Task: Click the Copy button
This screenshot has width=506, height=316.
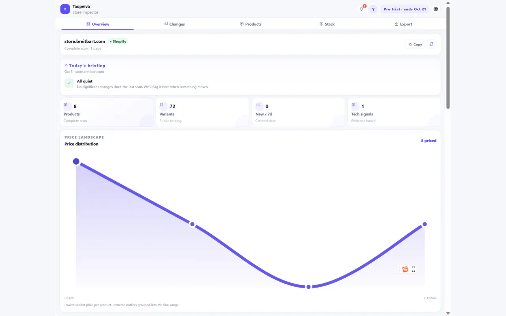Action: (x=415, y=44)
